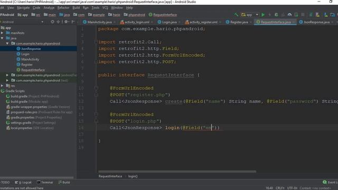
Task: Open the profiler gauge icon
Action: click(289, 15)
